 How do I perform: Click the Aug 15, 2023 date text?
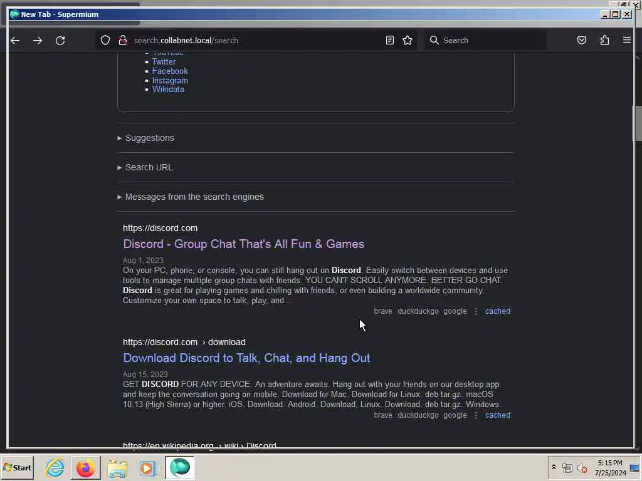[x=145, y=375]
